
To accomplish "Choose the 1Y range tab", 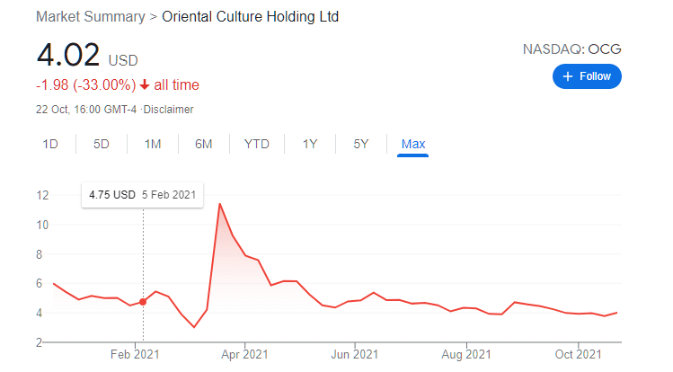I will coord(310,144).
